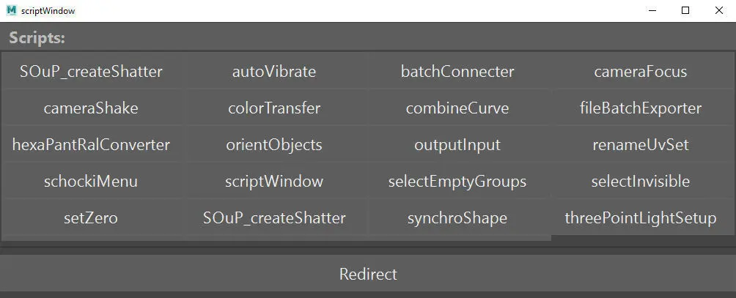736x298 pixels.
Task: Open the cameraFocus script
Action: point(641,72)
